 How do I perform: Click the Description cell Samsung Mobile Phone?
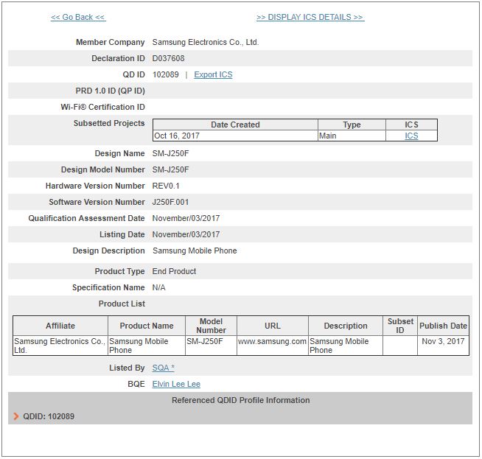(346, 346)
